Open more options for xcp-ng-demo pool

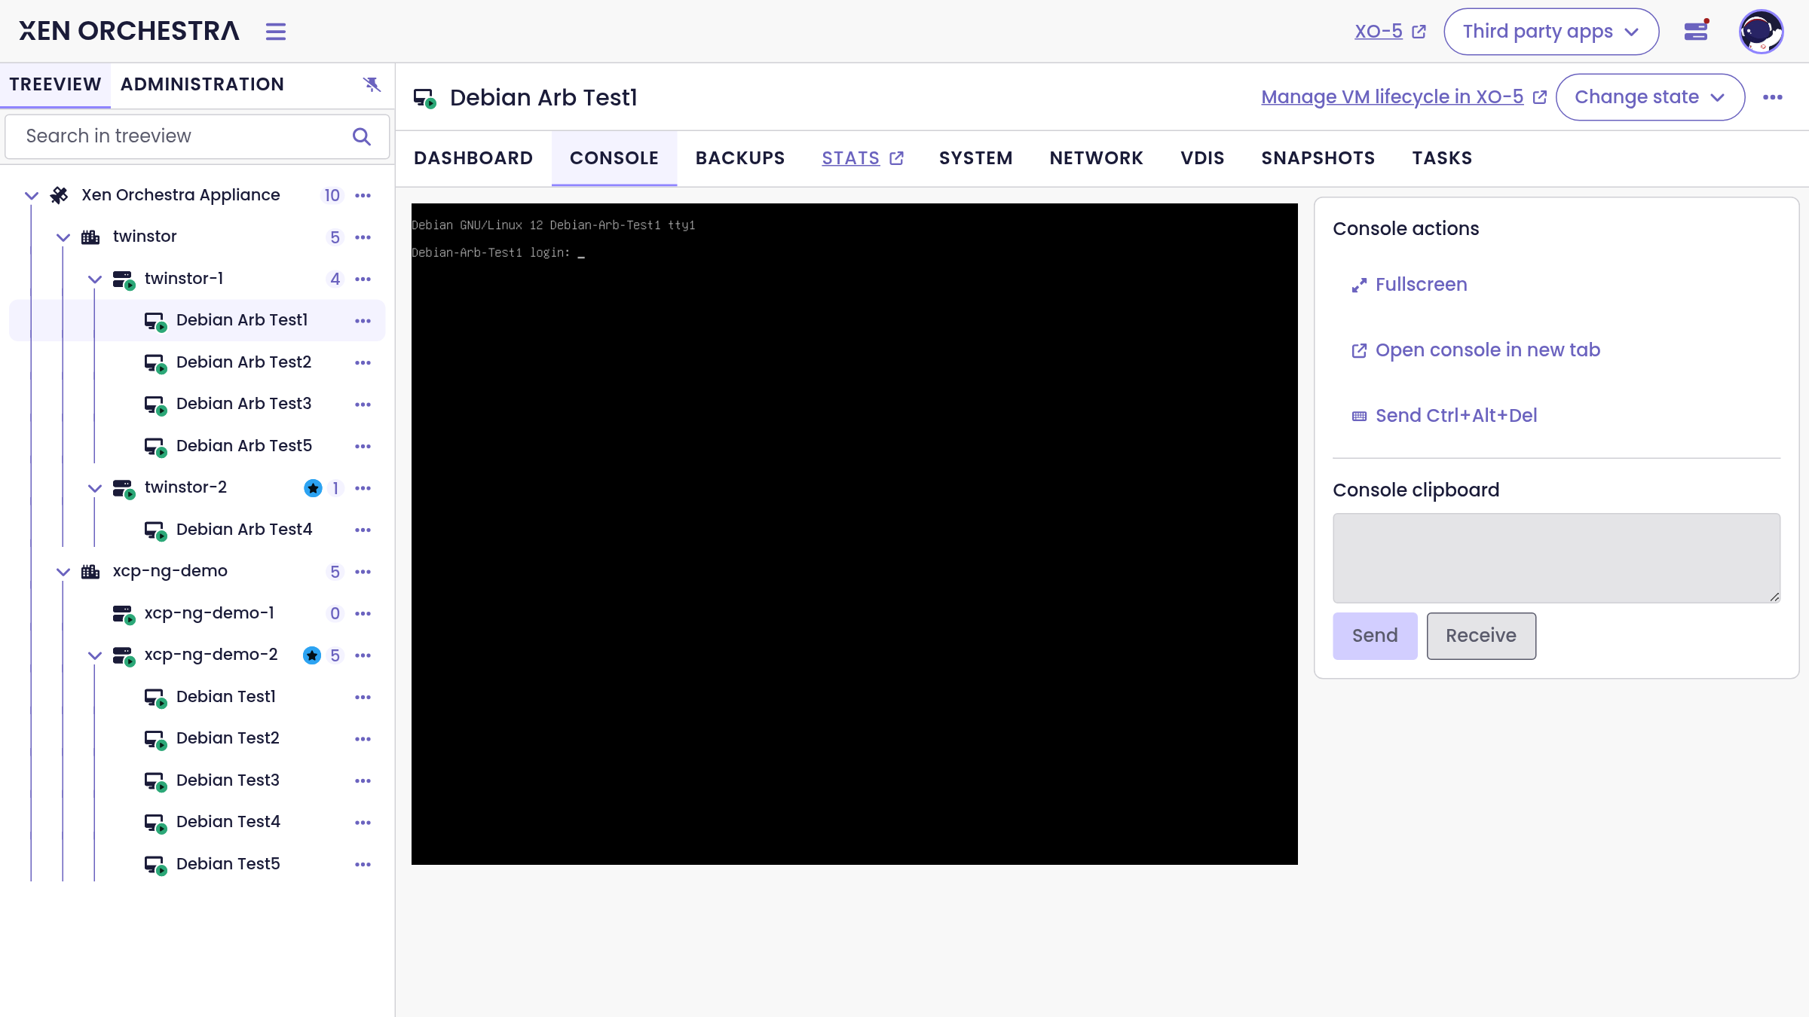[363, 572]
